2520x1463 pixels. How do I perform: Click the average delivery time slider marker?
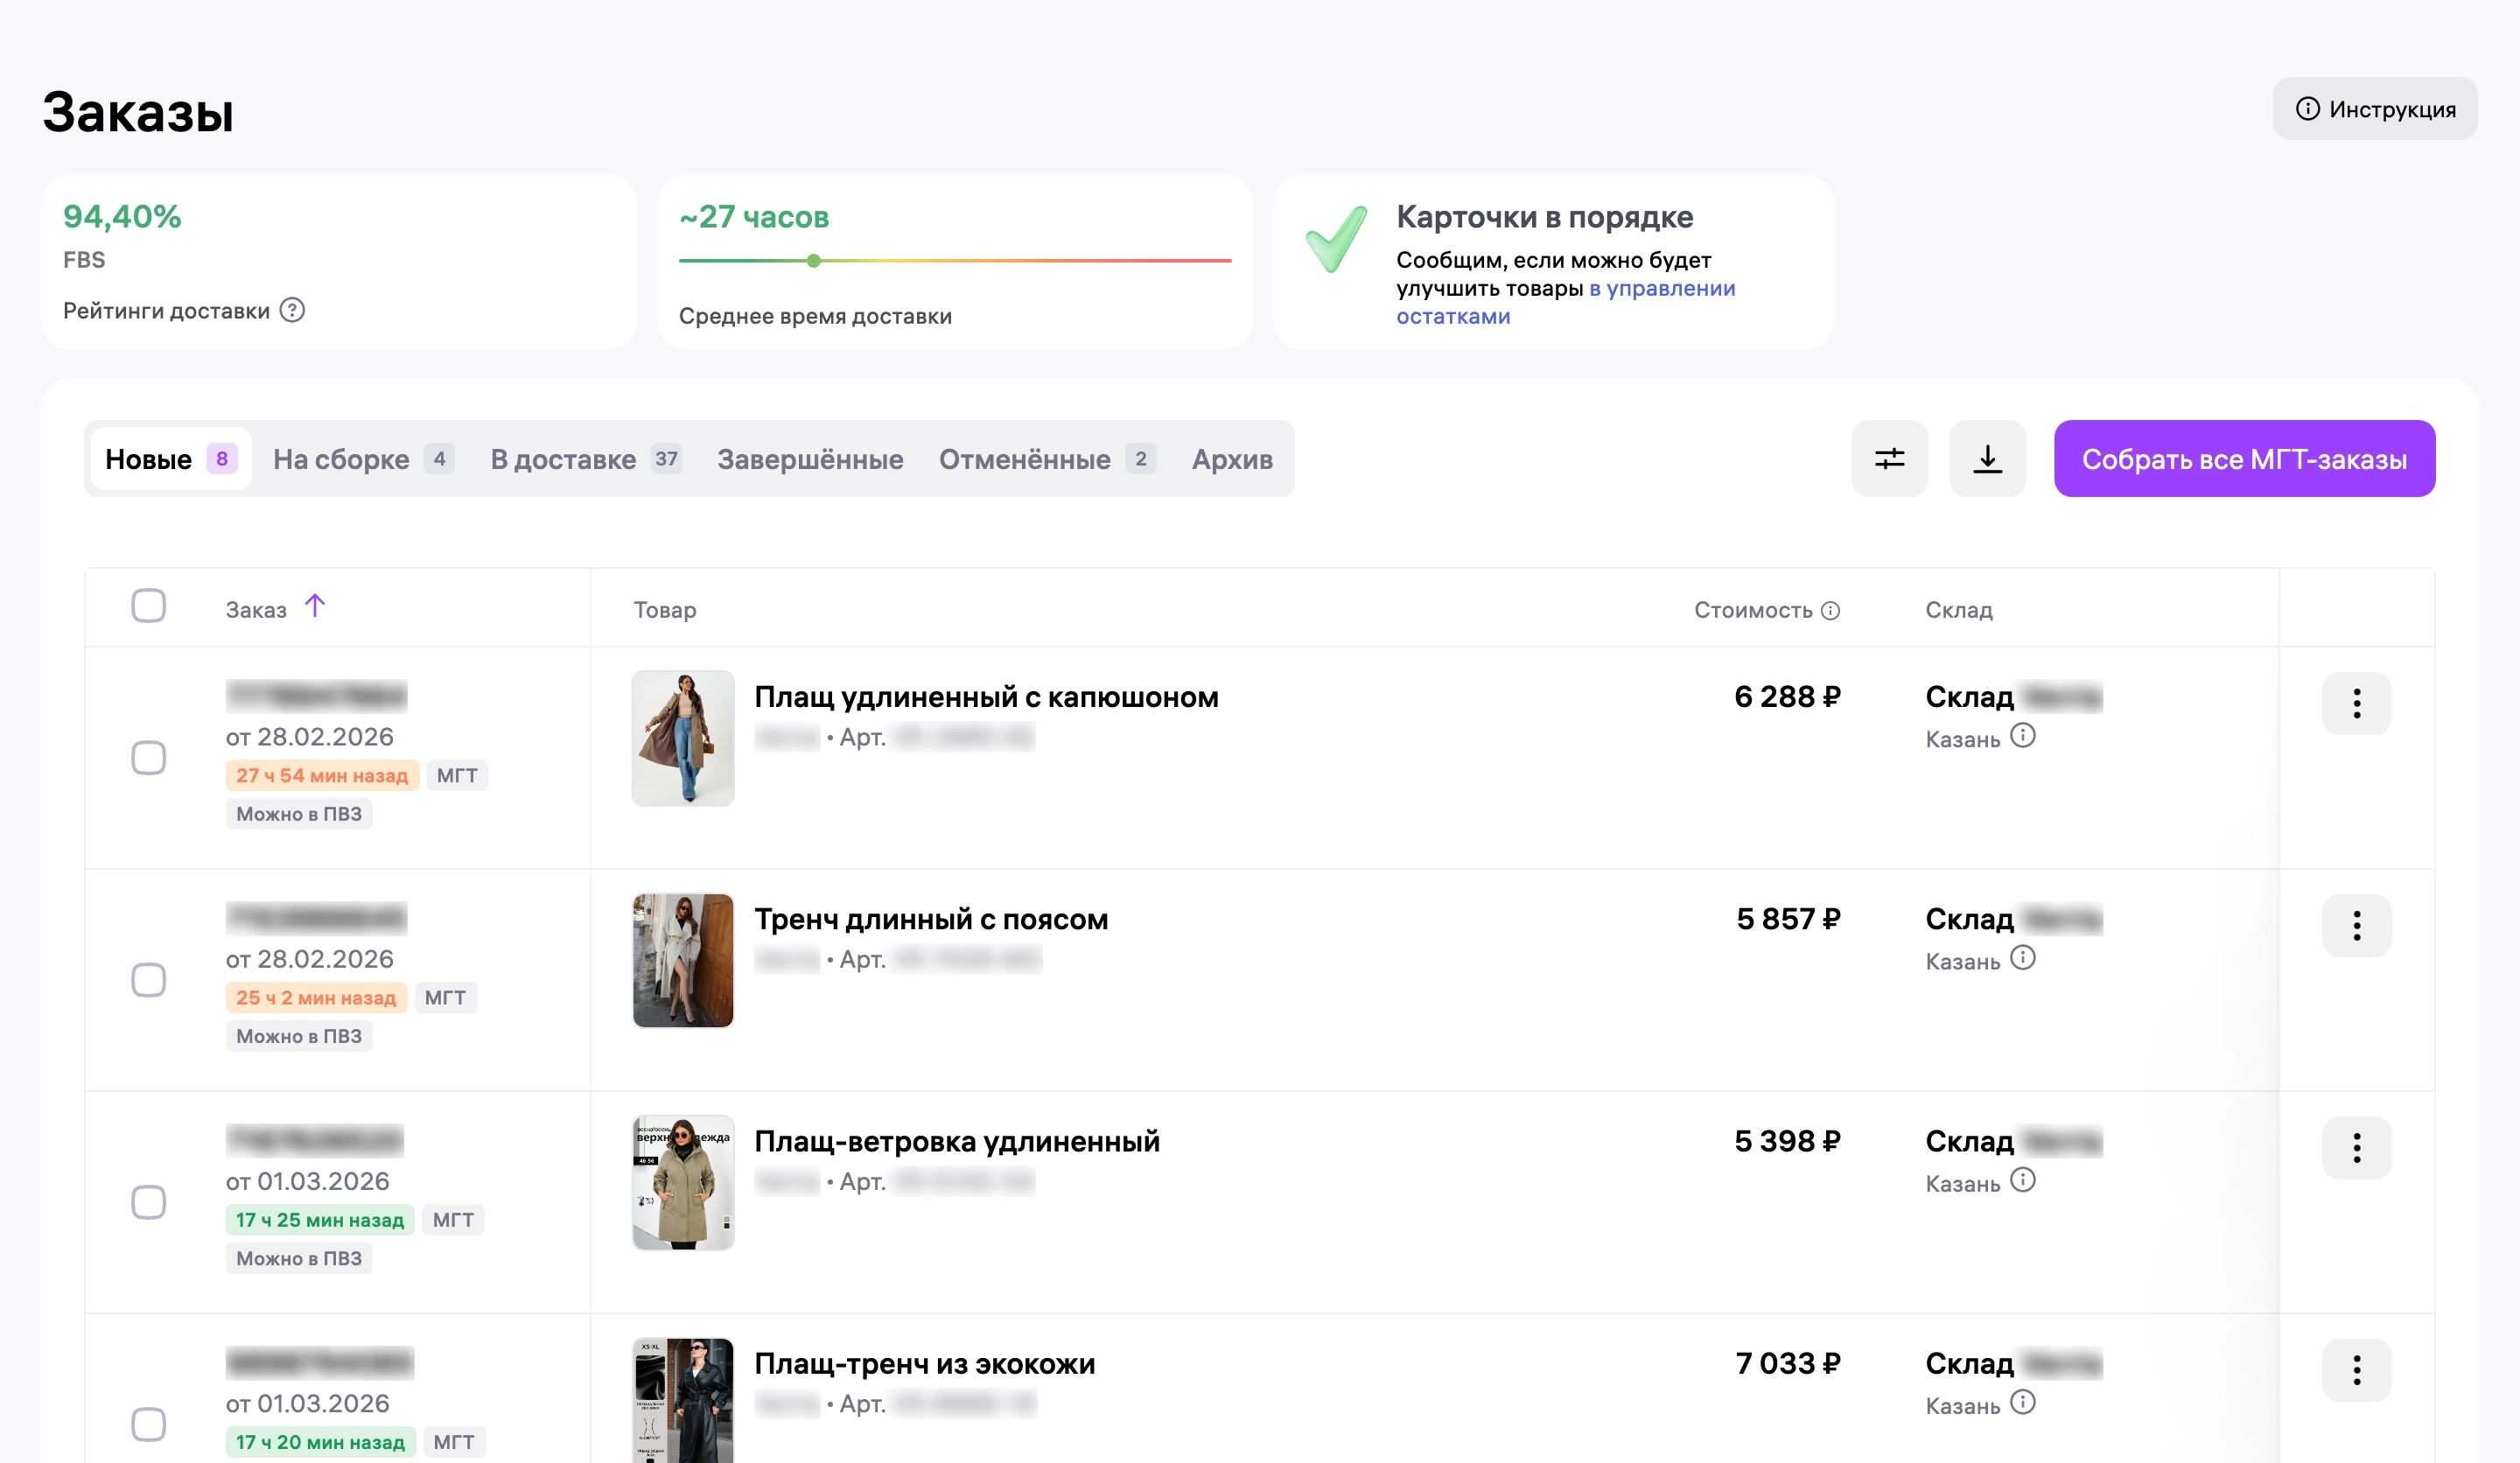click(x=814, y=261)
